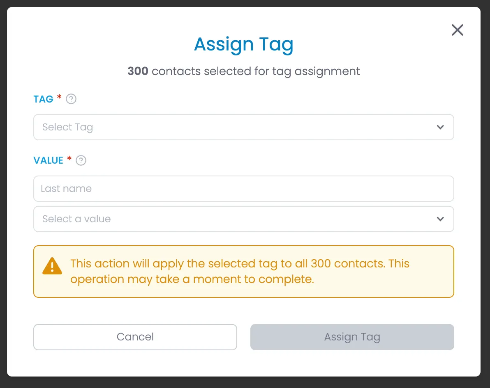Click the chevron arrow in Select Tag

point(440,127)
